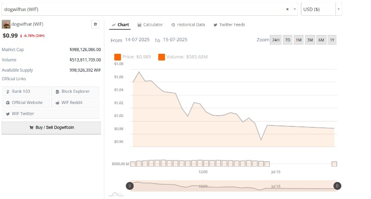Click the last volume bar after Jul 15

(x=334, y=164)
